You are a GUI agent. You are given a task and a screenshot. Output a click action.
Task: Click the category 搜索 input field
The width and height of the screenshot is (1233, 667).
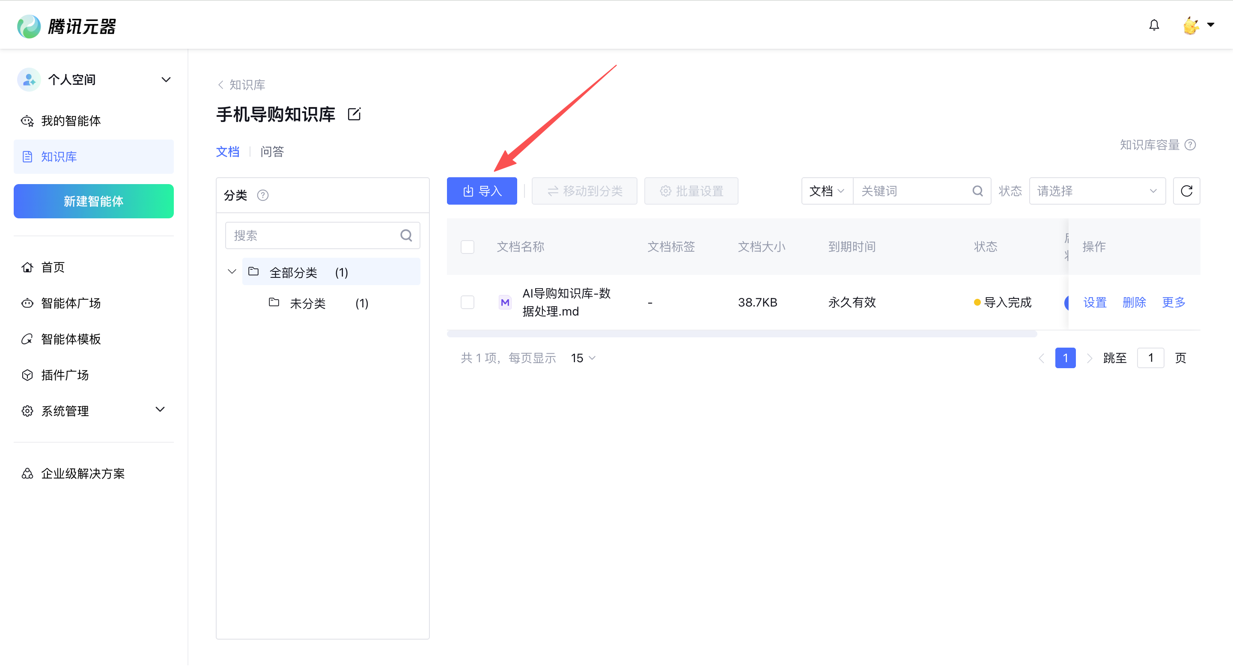coord(322,235)
